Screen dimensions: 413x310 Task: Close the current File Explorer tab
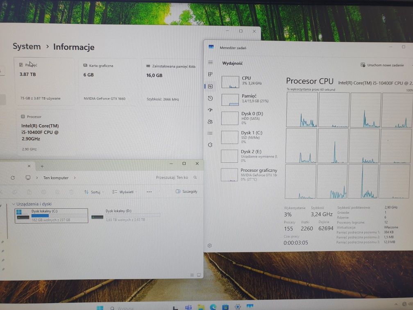click(x=29, y=166)
